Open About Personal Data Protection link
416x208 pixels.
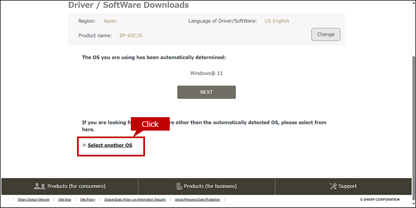[x=197, y=199]
